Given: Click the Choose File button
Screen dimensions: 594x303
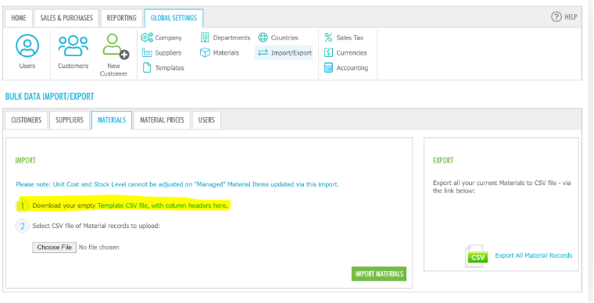Looking at the screenshot, I should 55,248.
